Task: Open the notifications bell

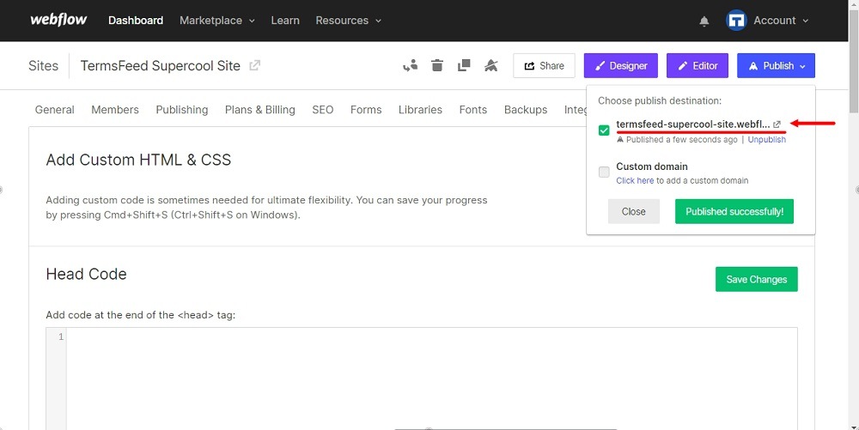Action: 704,21
